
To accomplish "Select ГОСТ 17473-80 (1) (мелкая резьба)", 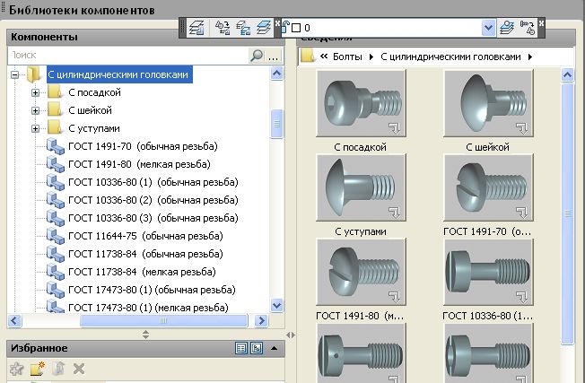I will coord(148,308).
